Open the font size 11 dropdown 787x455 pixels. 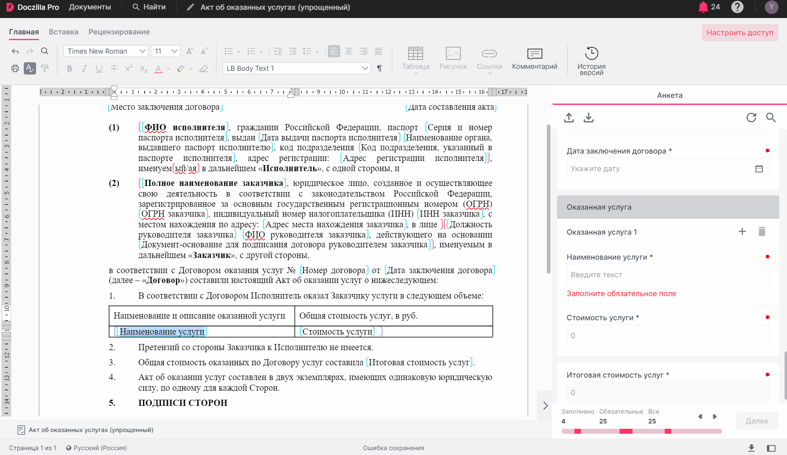point(166,51)
